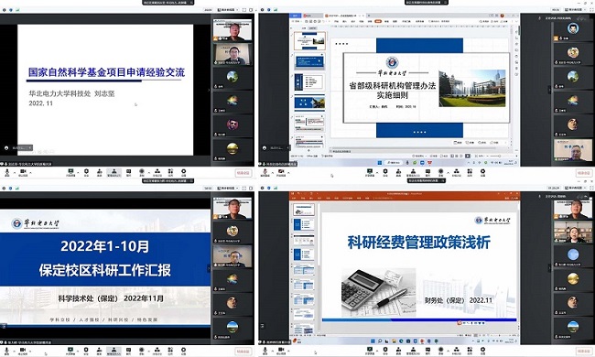
Task: Select first slide thumbnail in shared WPS panel
Action: tap(309, 41)
